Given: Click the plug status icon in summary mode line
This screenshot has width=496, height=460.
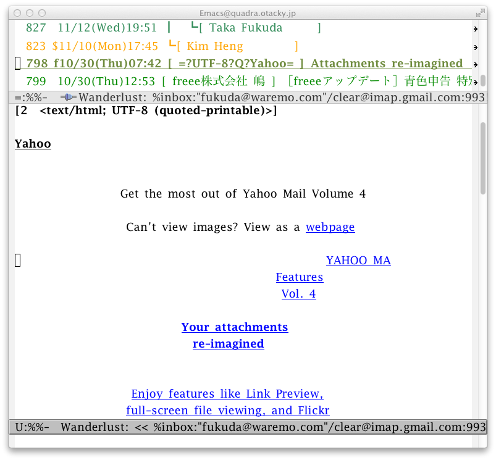Looking at the screenshot, I should click(69, 97).
